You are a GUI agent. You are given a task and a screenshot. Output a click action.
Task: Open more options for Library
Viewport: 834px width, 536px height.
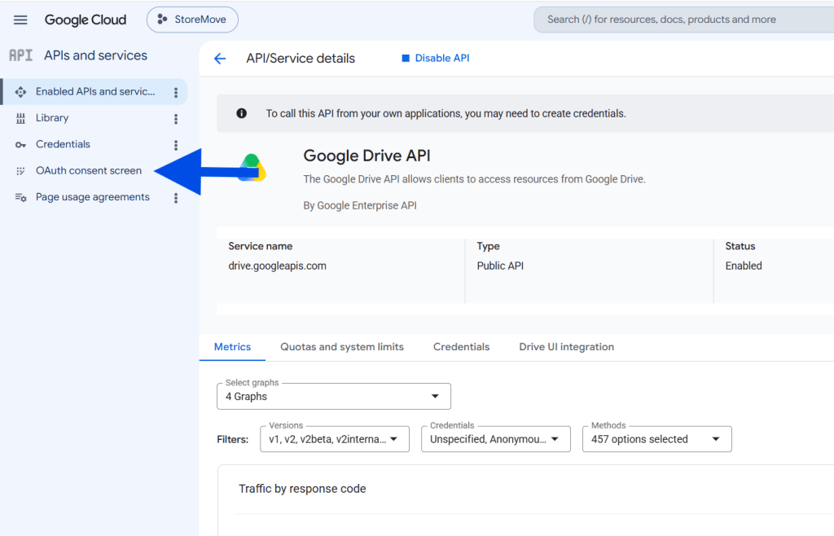click(x=176, y=119)
